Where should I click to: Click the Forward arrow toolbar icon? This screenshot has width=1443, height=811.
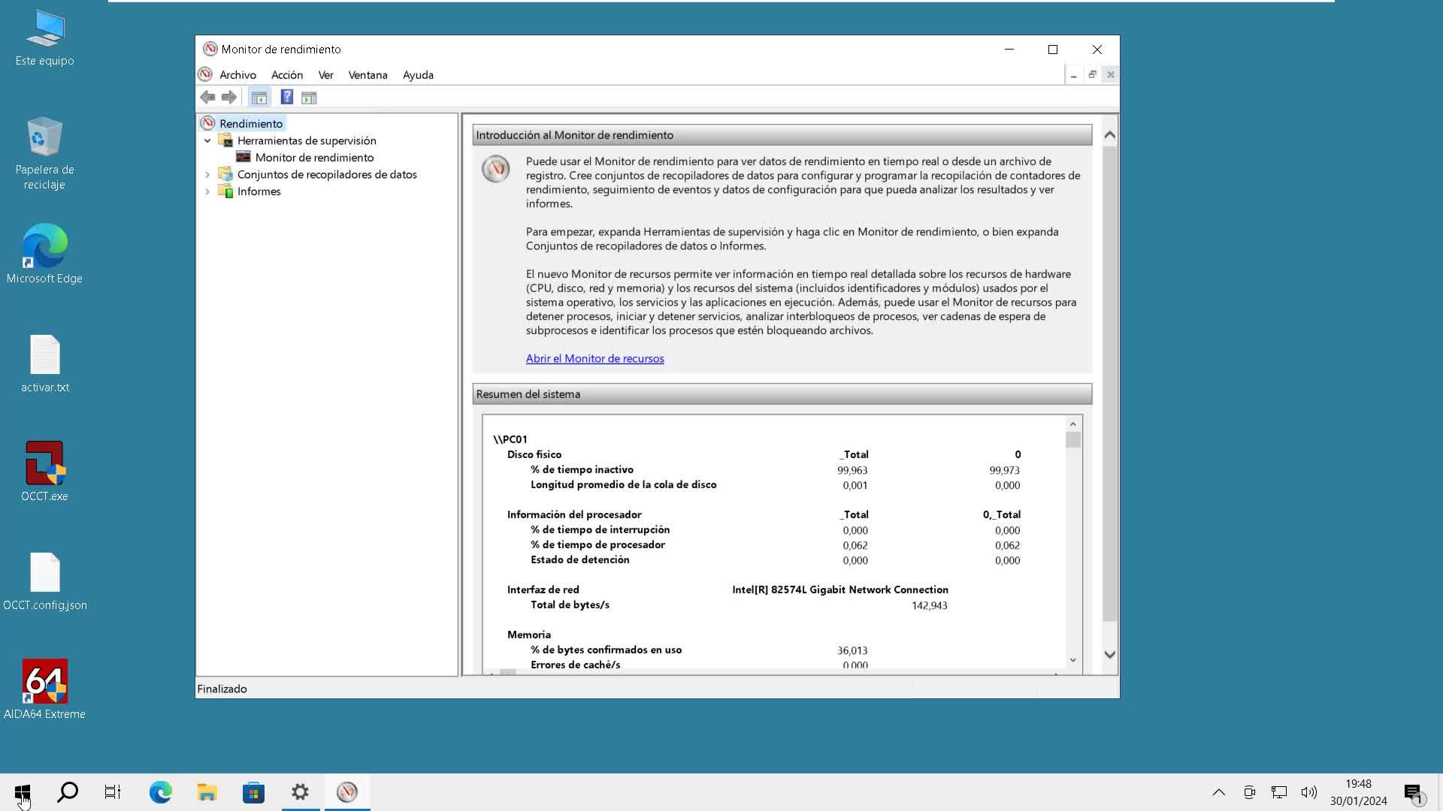(229, 97)
